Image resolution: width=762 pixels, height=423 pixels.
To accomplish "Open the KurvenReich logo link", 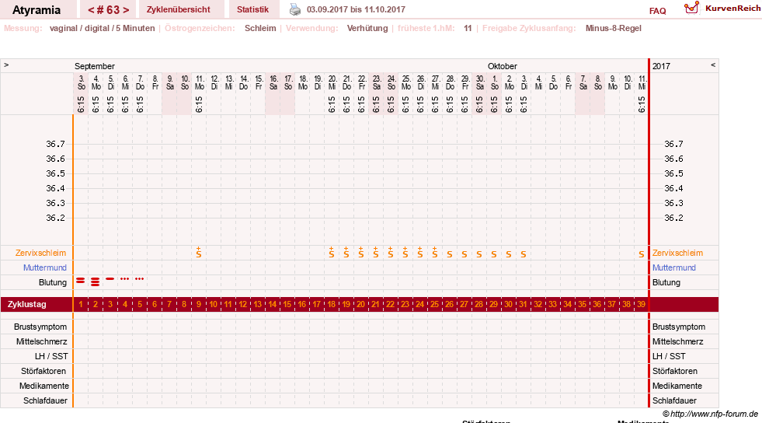I will click(722, 9).
